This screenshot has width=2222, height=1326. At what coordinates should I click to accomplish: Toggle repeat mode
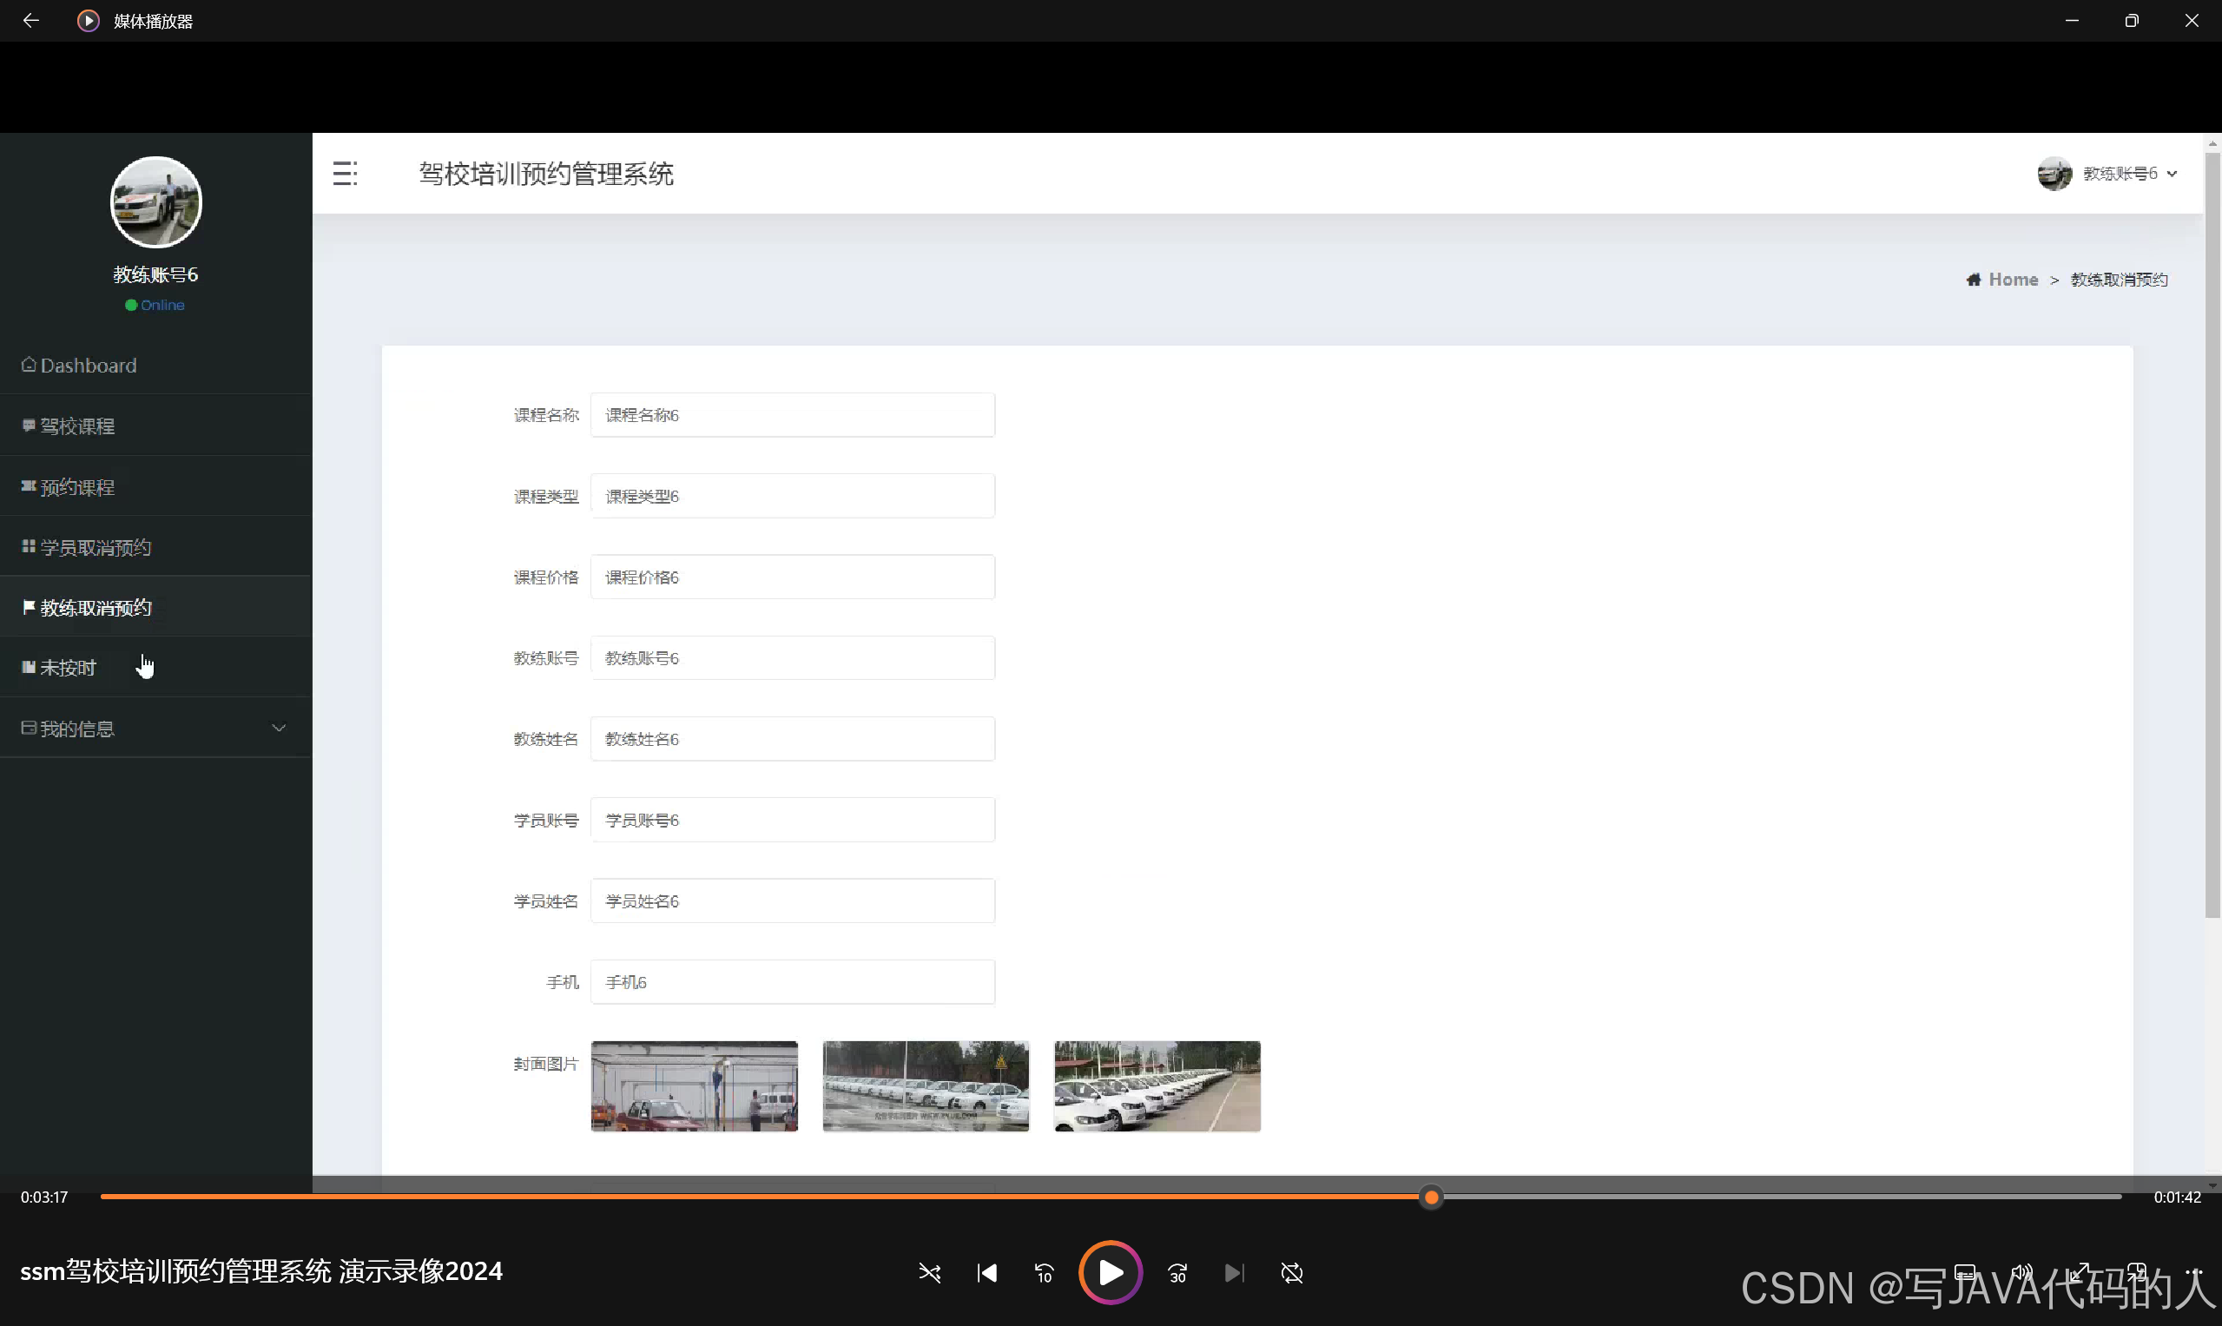pos(1291,1272)
